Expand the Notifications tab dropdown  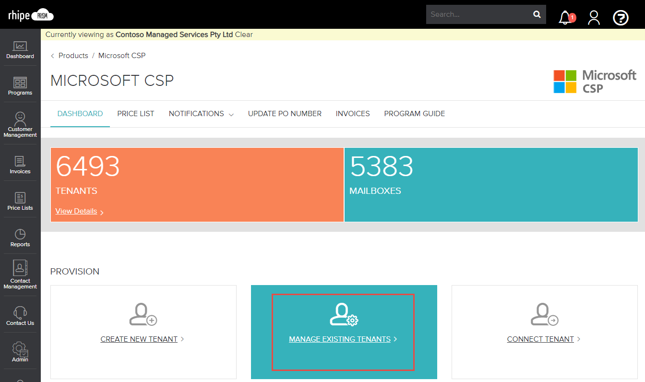click(201, 114)
